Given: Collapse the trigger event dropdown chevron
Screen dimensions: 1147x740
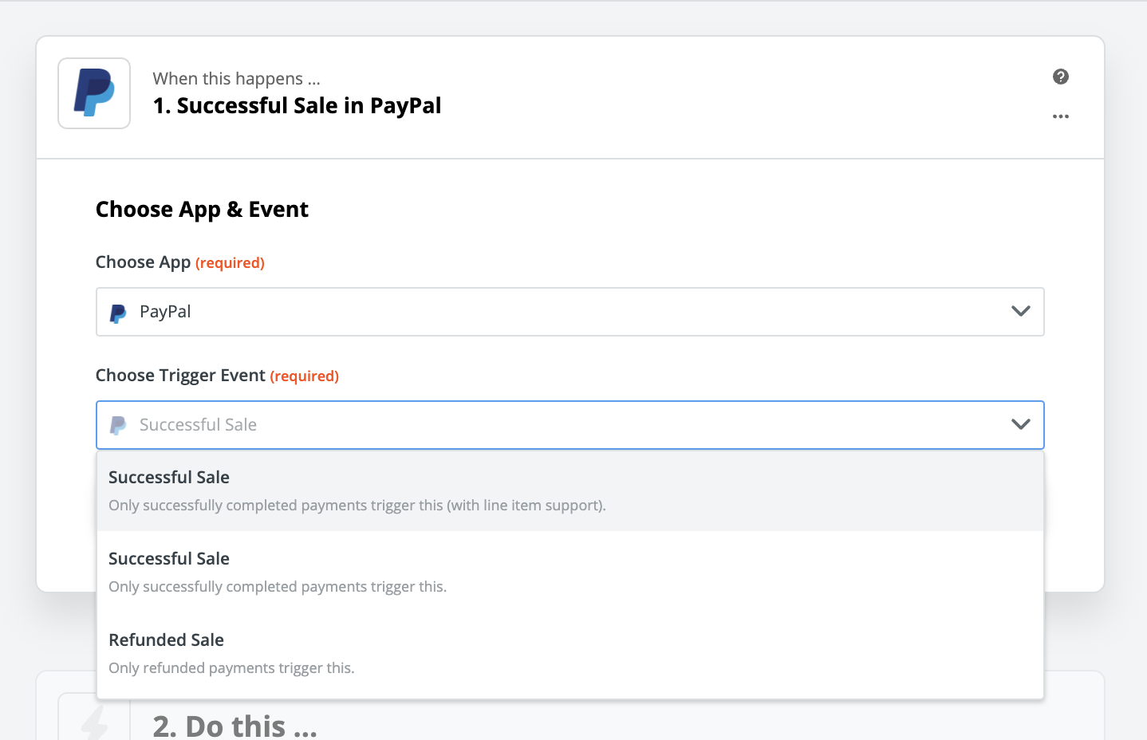Looking at the screenshot, I should click(1021, 424).
